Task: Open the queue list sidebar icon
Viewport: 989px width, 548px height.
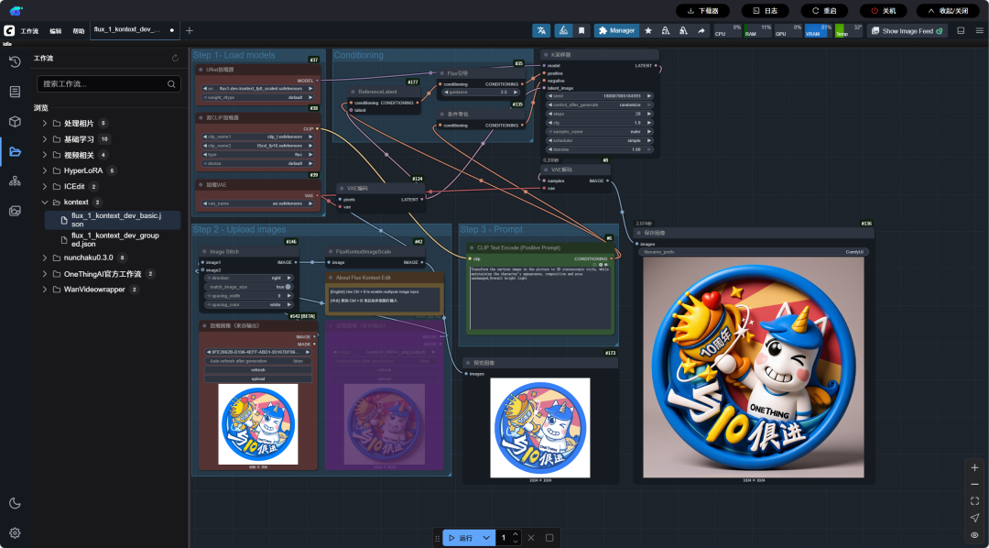Action: pyautogui.click(x=16, y=92)
